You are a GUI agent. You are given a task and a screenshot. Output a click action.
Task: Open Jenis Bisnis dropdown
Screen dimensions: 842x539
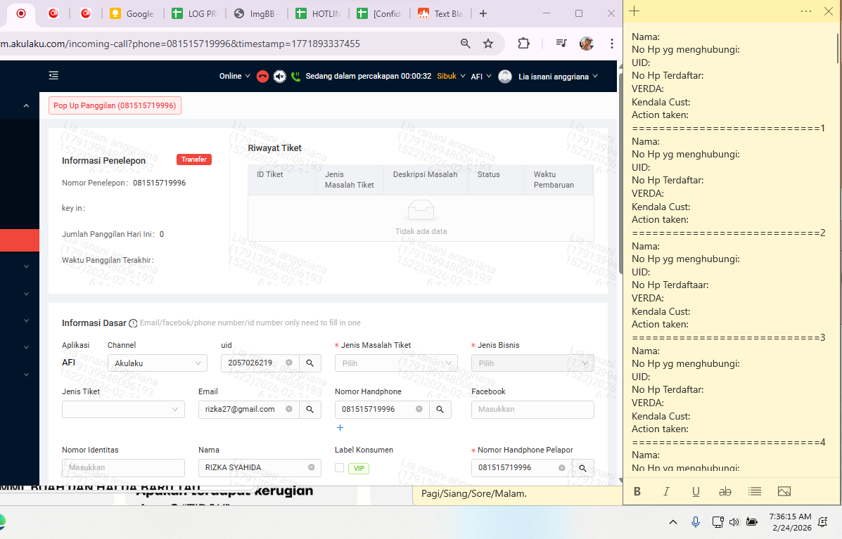pyautogui.click(x=532, y=363)
